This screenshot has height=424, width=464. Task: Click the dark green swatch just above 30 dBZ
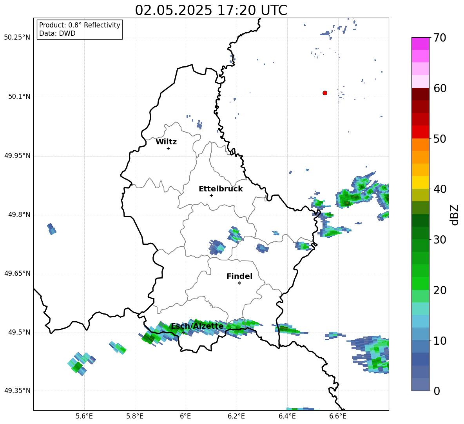pos(420,233)
